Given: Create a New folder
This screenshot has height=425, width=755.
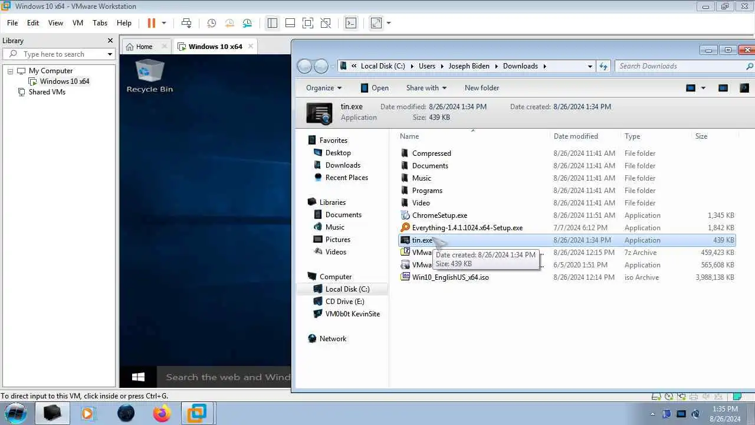Looking at the screenshot, I should point(482,88).
